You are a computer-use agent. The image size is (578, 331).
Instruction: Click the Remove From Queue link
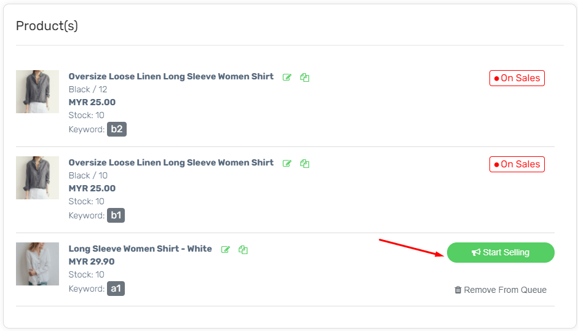click(505, 290)
